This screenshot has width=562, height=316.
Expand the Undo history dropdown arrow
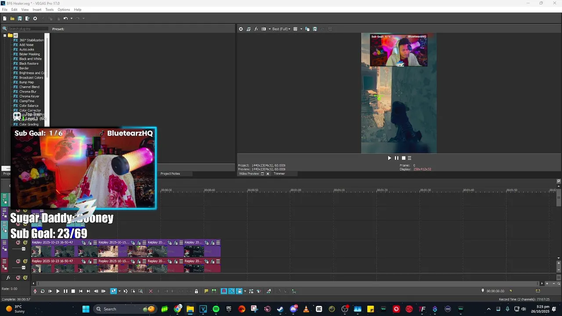coord(72,18)
